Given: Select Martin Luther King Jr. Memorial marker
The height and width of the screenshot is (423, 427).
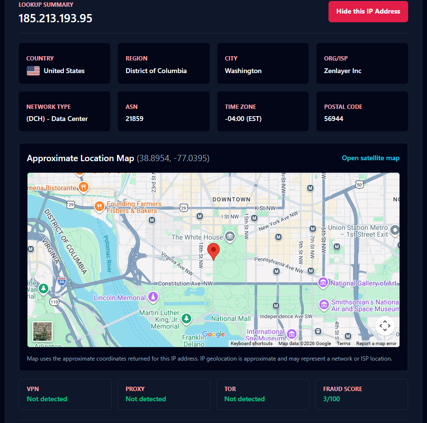Looking at the screenshot, I should pos(186,318).
